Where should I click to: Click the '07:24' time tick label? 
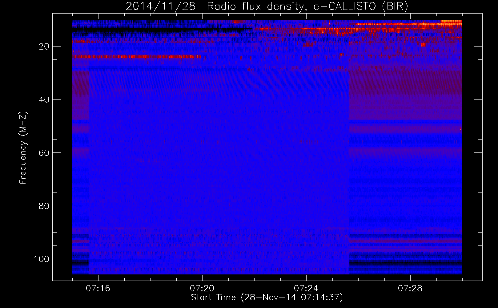(x=306, y=289)
